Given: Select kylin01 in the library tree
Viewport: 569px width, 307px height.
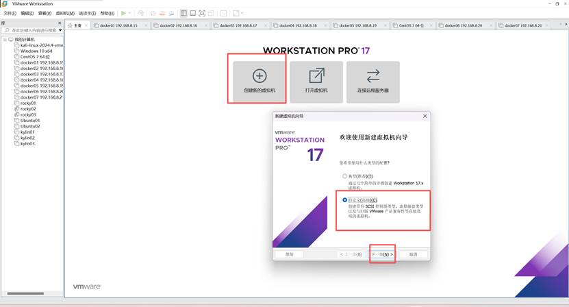Looking at the screenshot, I should pos(25,132).
